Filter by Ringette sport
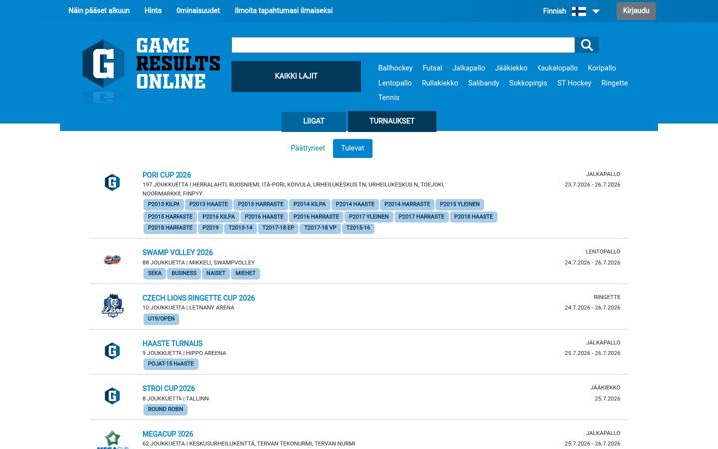Image resolution: width=718 pixels, height=449 pixels. click(615, 83)
